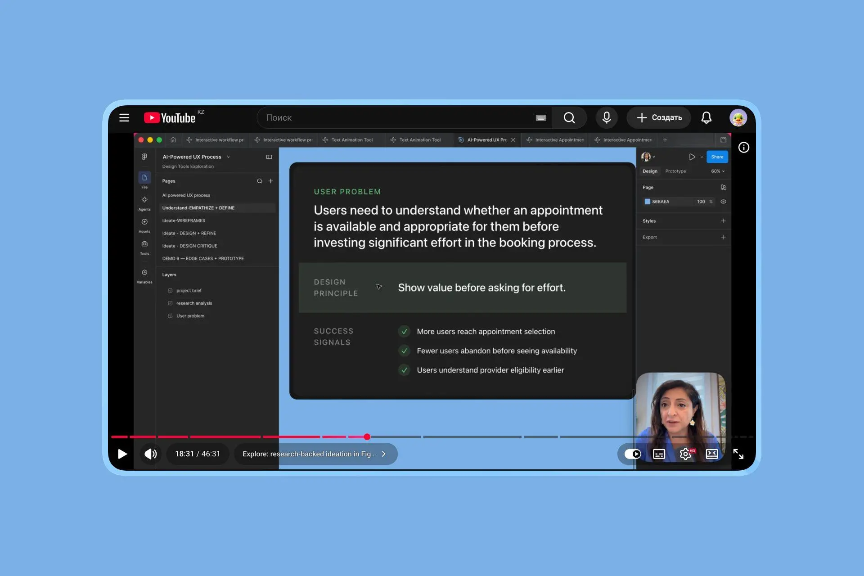864x576 pixels.
Task: Open the on-screen keyboard in search box
Action: (541, 118)
